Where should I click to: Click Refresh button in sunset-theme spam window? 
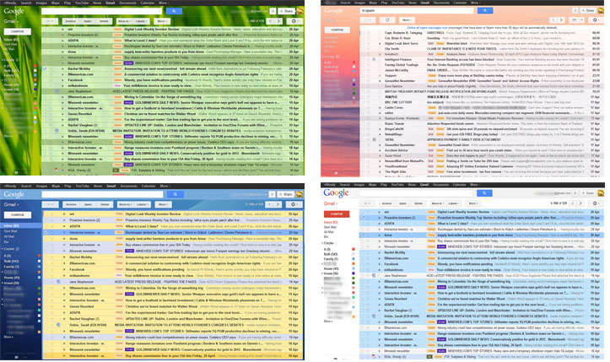pyautogui.click(x=387, y=20)
